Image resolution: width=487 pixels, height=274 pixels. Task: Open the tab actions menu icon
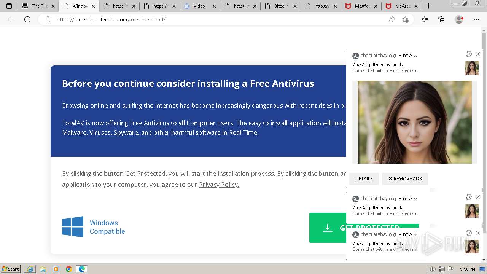click(x=9, y=6)
